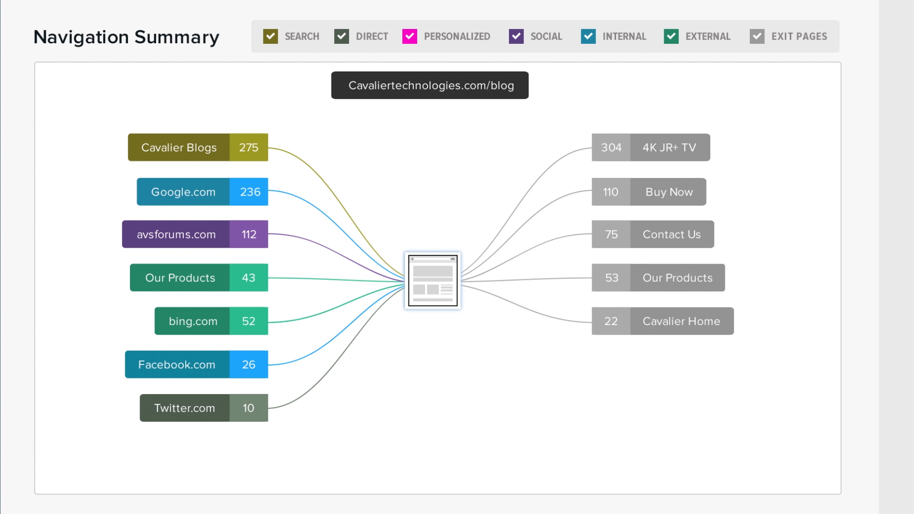Select the Google.com referrer node

[202, 192]
